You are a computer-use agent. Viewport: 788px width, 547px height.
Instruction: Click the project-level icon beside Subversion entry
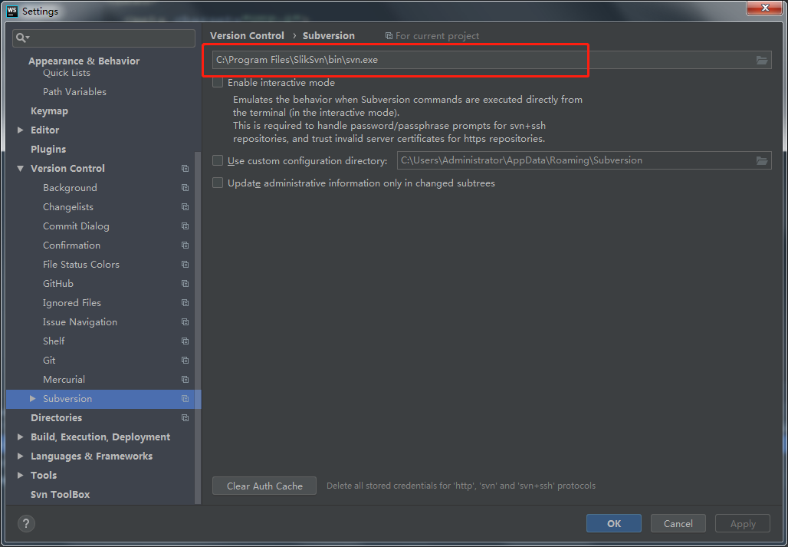(x=185, y=399)
